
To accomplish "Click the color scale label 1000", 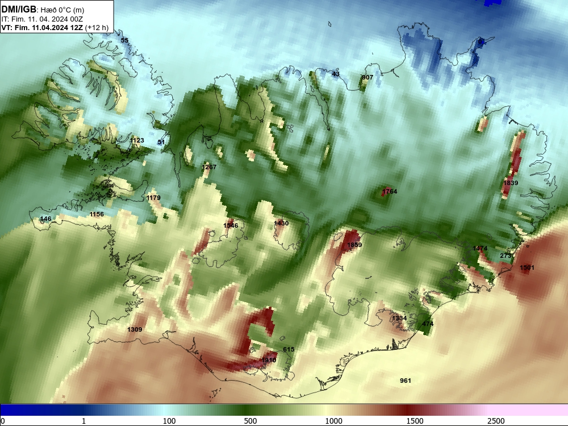I will pos(333,421).
